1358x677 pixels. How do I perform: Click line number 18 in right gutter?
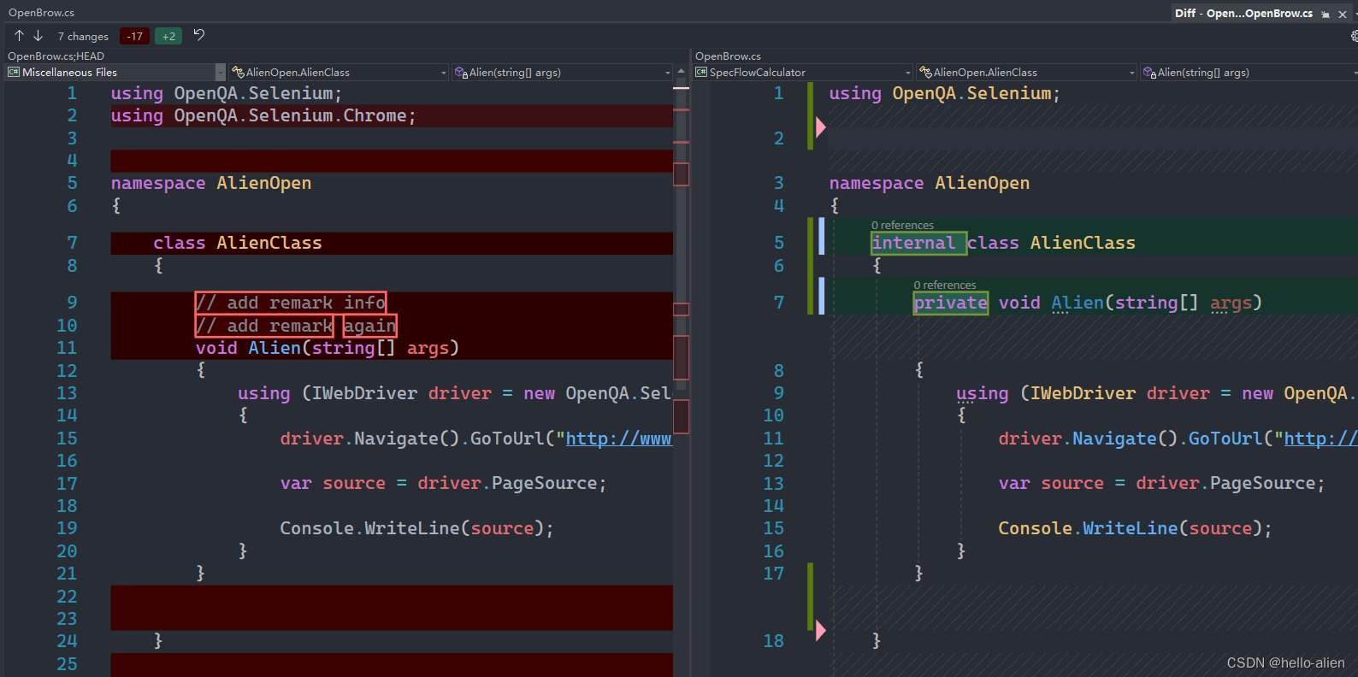[x=773, y=641]
